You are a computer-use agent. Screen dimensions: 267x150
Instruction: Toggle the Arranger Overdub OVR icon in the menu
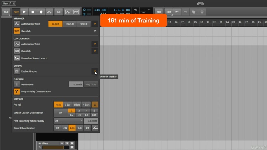point(16,31)
